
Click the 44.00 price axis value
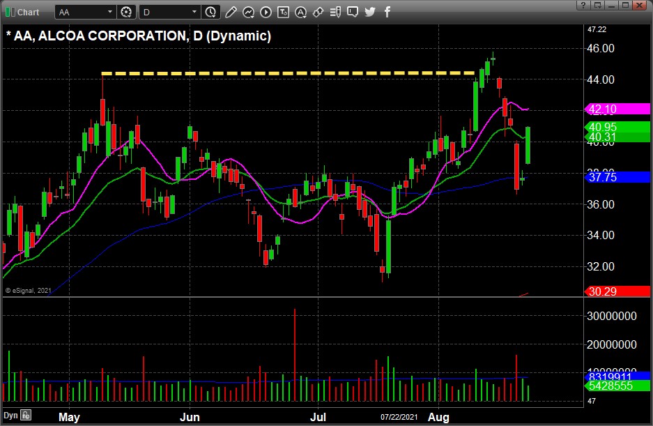coord(600,79)
